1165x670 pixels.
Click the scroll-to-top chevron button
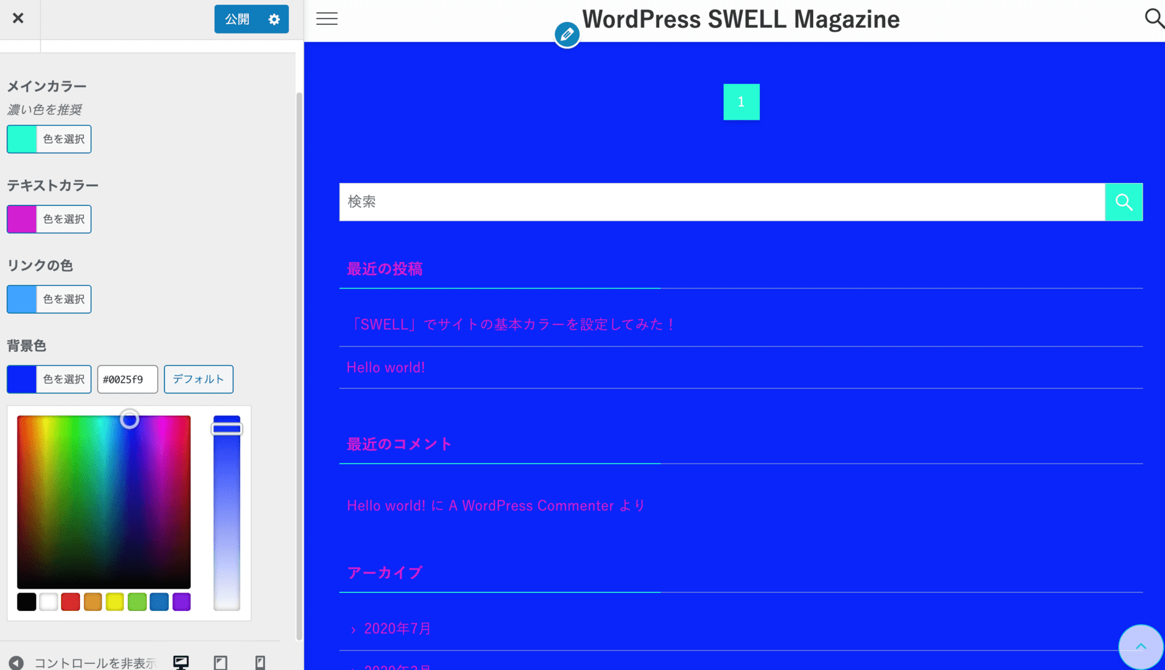click(1141, 646)
